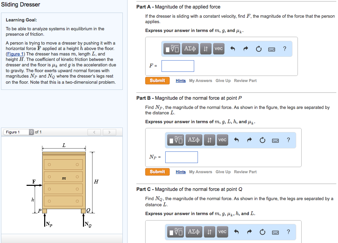338x243 pixels.
Task: Open the Figure 1 link in problem text
Action: [15, 54]
